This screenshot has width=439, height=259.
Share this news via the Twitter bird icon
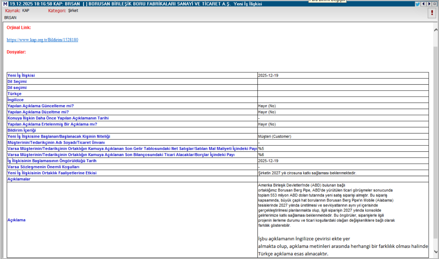tap(417, 4)
